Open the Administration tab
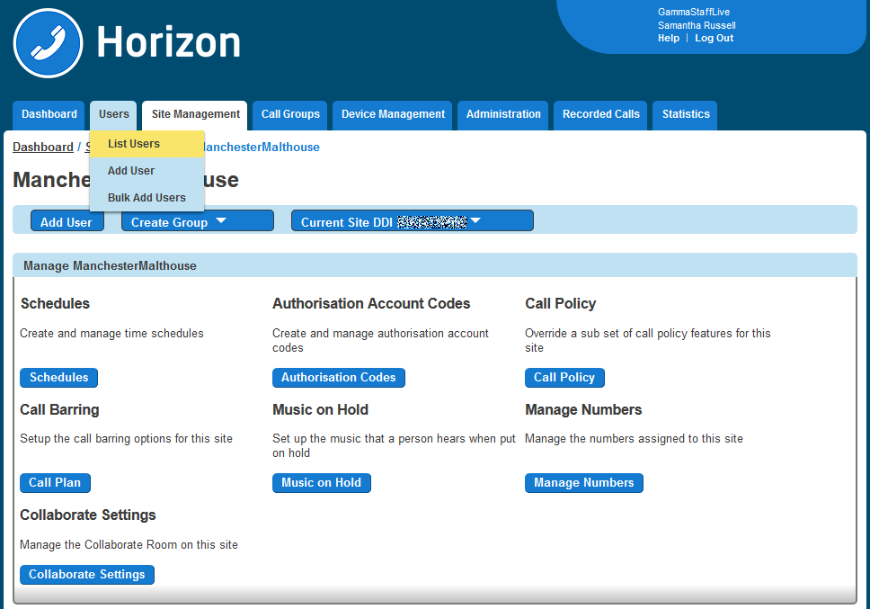This screenshot has height=609, width=870. [x=503, y=114]
